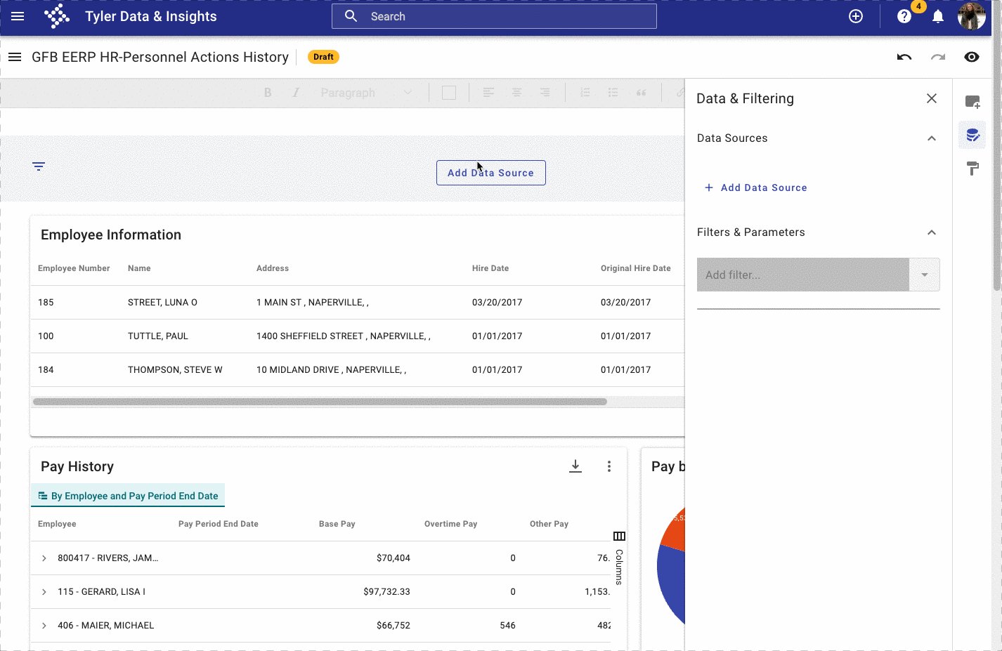The image size is (1002, 651).
Task: Toggle italic formatting in the editor toolbar
Action: click(x=296, y=93)
